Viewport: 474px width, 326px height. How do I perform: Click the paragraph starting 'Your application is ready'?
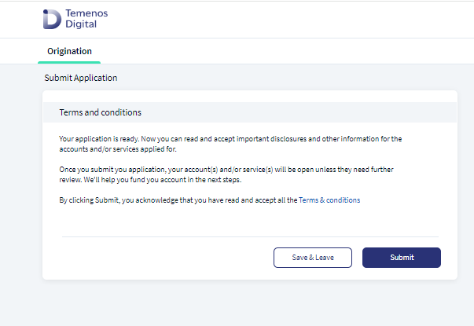click(x=230, y=144)
